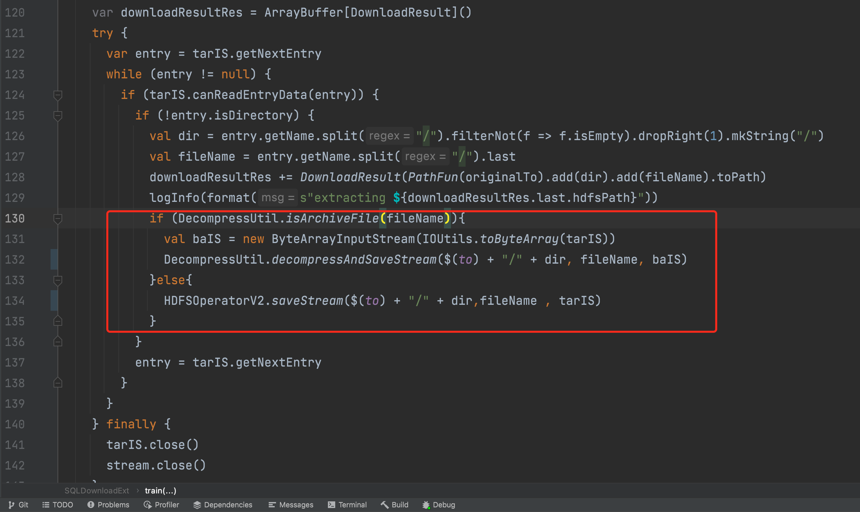Open the Build tool window
Image resolution: width=860 pixels, height=512 pixels.
[394, 504]
